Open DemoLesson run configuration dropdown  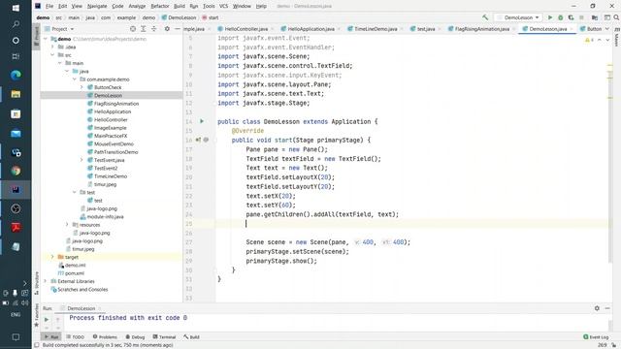[517, 17]
